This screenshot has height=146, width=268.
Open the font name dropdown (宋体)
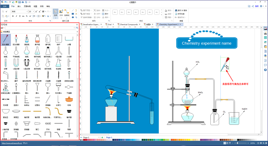(27, 11)
